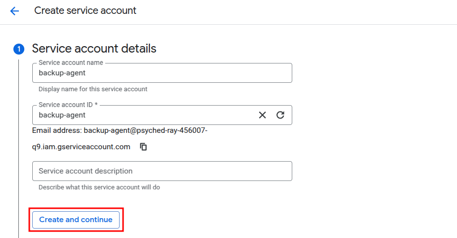Select the 'Create service account' page title
457x238 pixels.
coord(85,10)
